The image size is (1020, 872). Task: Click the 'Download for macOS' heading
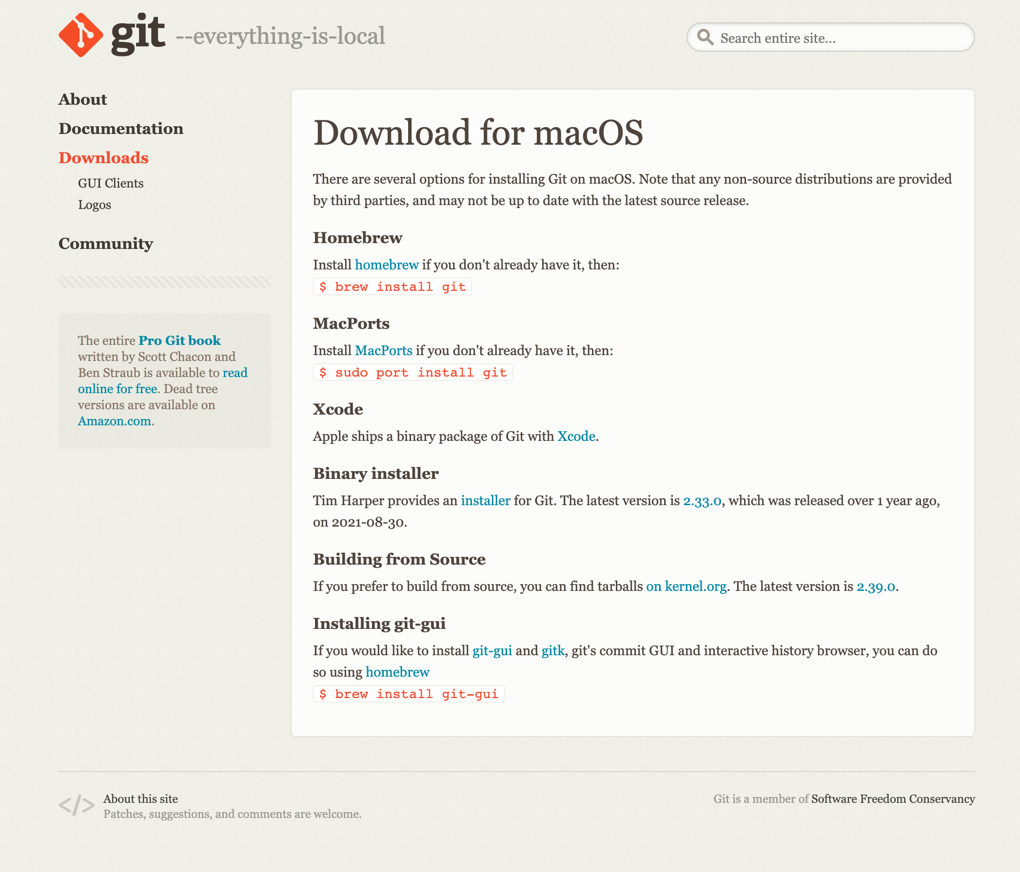click(x=478, y=133)
